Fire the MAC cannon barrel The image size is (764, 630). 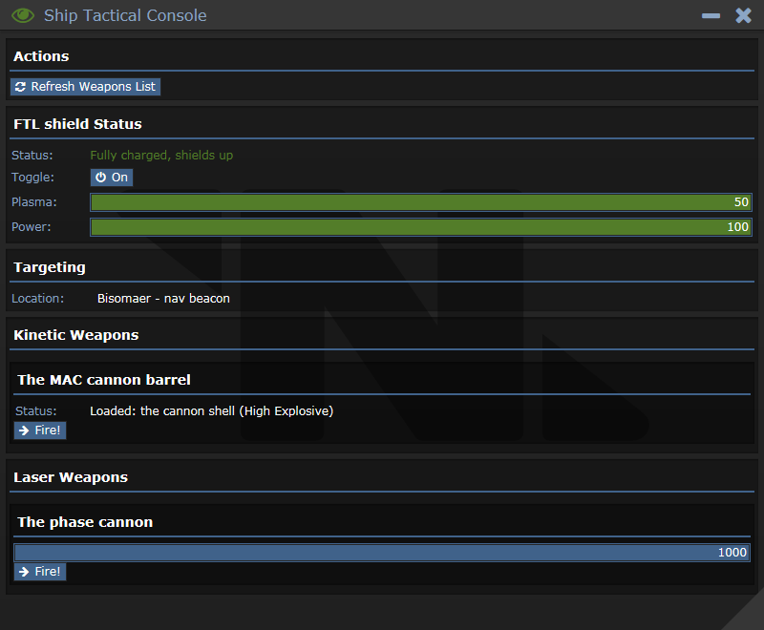pyautogui.click(x=40, y=430)
